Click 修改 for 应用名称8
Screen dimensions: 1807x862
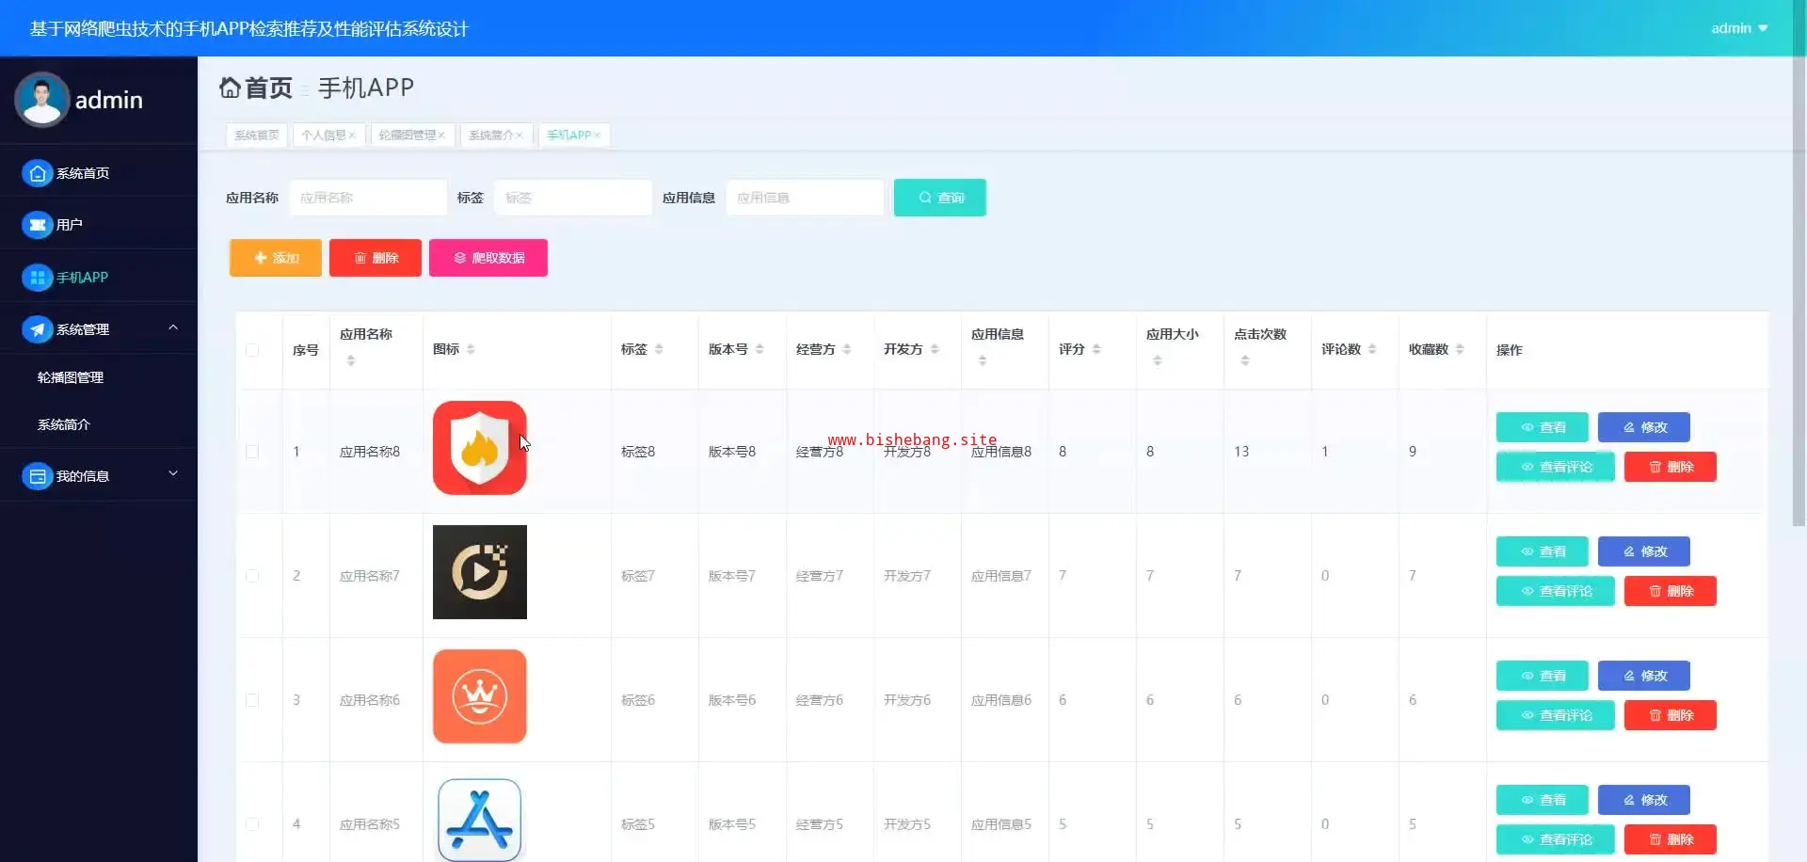pyautogui.click(x=1644, y=427)
